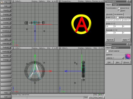133x99 pixels.
Task: Switch to the Incremental tab
Action: (x=118, y=14)
